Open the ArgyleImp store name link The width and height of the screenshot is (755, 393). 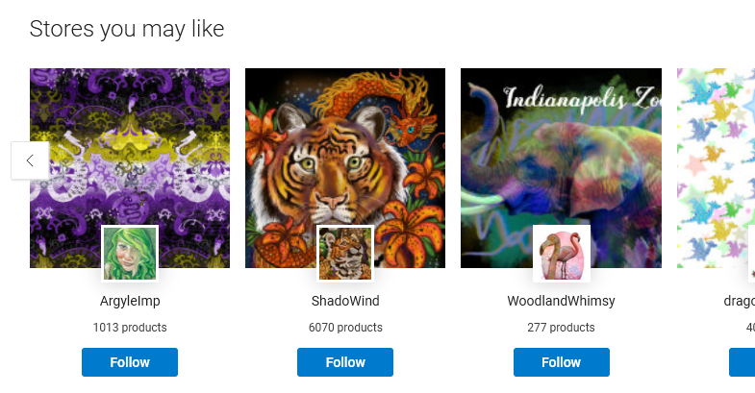click(130, 301)
